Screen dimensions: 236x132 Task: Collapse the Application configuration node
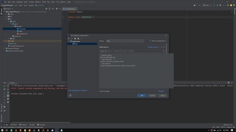69,41
